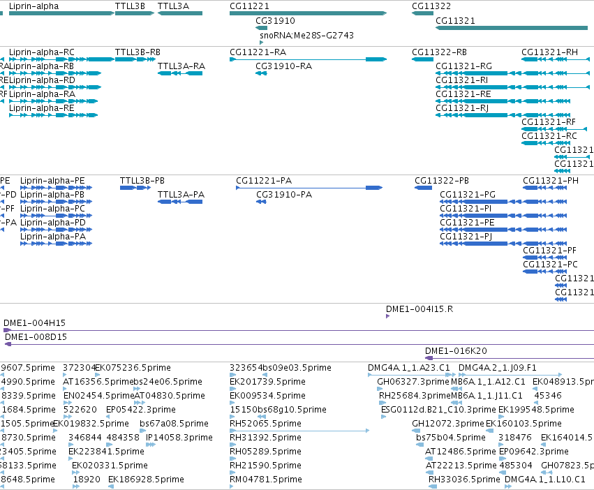Open transcript Liprin-alpha-RD
The image size is (594, 490).
(x=55, y=87)
